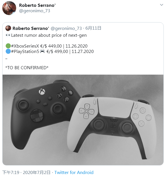Follow the #XboxSeriesX hashtag
The image size is (166, 176).
[x=25, y=46]
